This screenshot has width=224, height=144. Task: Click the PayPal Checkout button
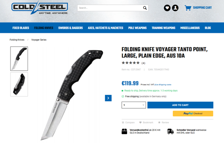[x=193, y=114]
